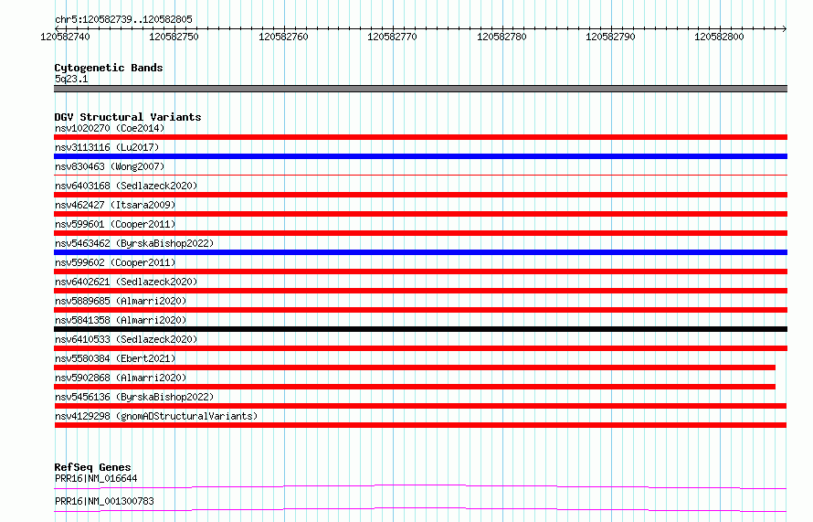813x522 pixels.
Task: Open variant nsv5889685 (Almarri2020) label
Action: [121, 301]
